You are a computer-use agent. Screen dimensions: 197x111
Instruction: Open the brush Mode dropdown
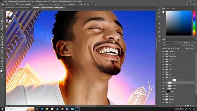coord(31,4)
